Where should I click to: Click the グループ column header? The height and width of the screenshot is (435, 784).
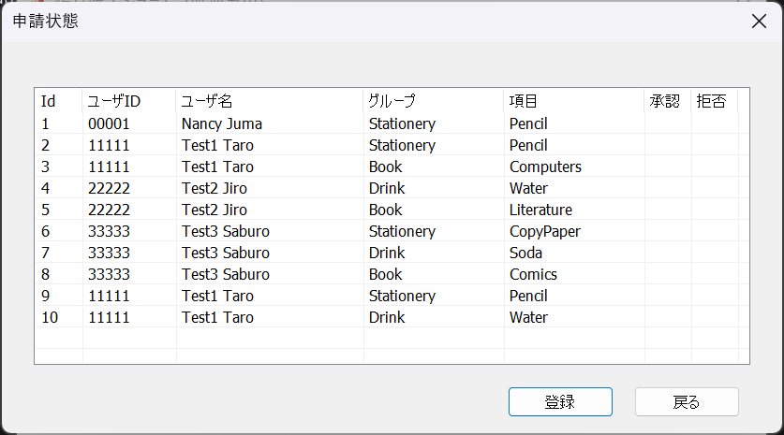coord(433,101)
